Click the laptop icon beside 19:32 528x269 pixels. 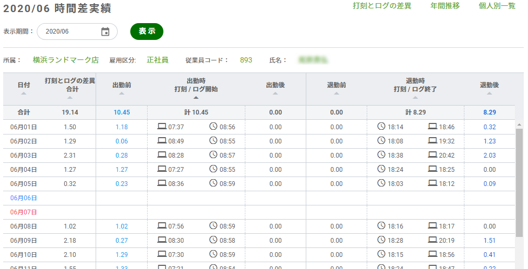click(x=433, y=141)
